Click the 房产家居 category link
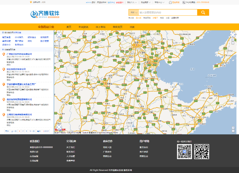This screenshot has width=239, height=173. click(x=19, y=41)
